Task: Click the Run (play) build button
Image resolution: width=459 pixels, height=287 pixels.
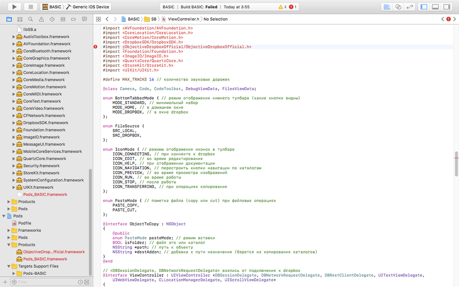Action: pyautogui.click(x=15, y=7)
